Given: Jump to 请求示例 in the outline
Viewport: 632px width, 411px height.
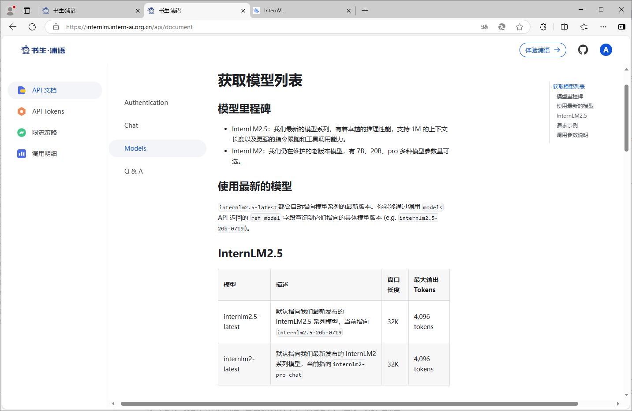Looking at the screenshot, I should [x=567, y=126].
